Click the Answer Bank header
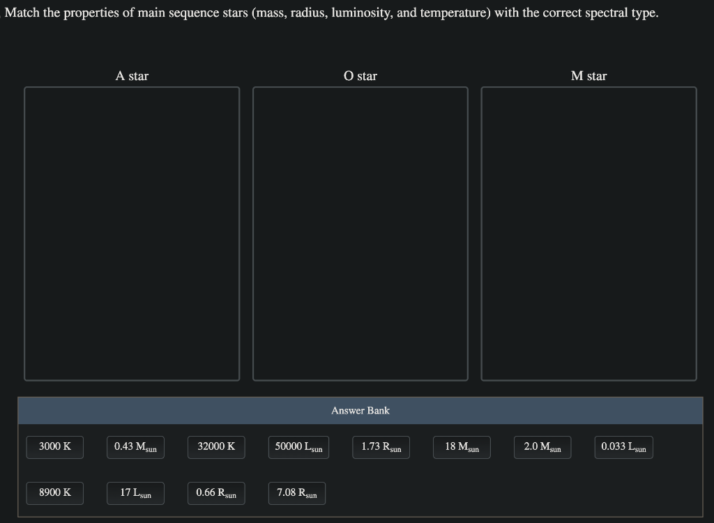This screenshot has height=523, width=714. coord(360,410)
